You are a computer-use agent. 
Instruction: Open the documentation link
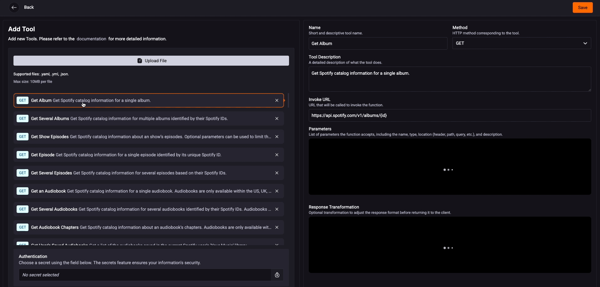pyautogui.click(x=91, y=39)
